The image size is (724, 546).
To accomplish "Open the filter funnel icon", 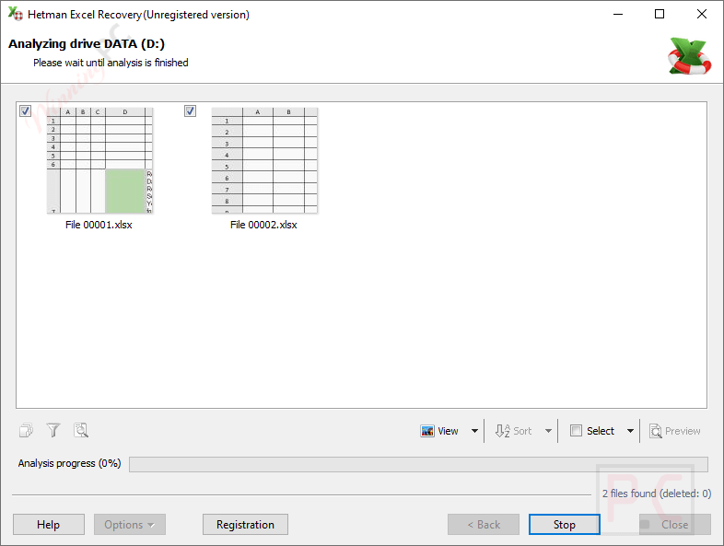I will click(x=53, y=431).
